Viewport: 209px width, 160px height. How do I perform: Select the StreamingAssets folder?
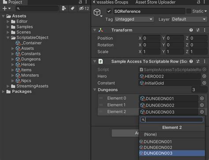(30, 86)
